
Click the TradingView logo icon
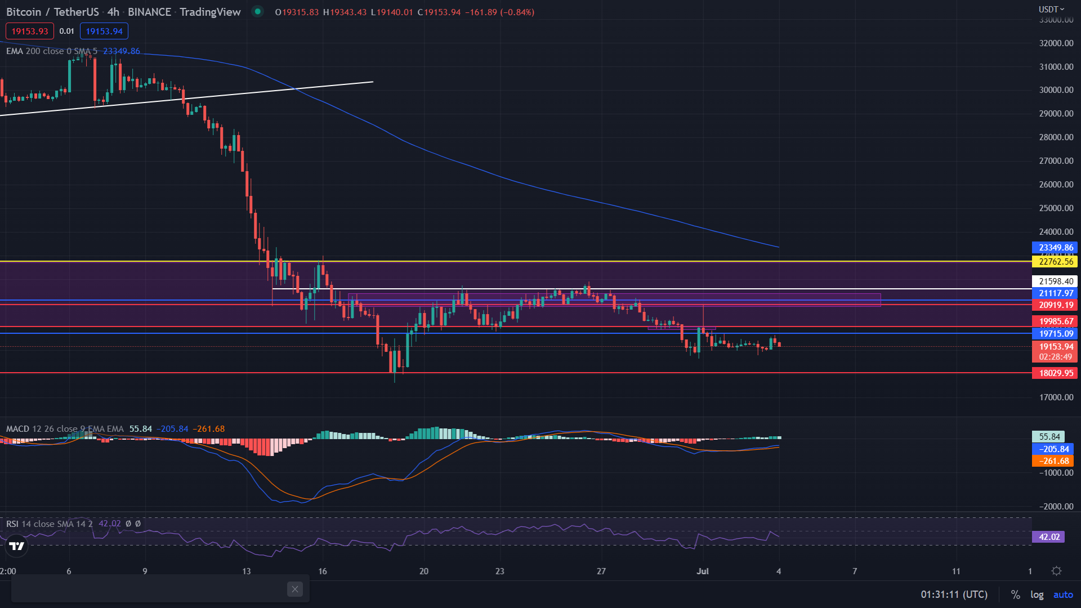point(17,546)
